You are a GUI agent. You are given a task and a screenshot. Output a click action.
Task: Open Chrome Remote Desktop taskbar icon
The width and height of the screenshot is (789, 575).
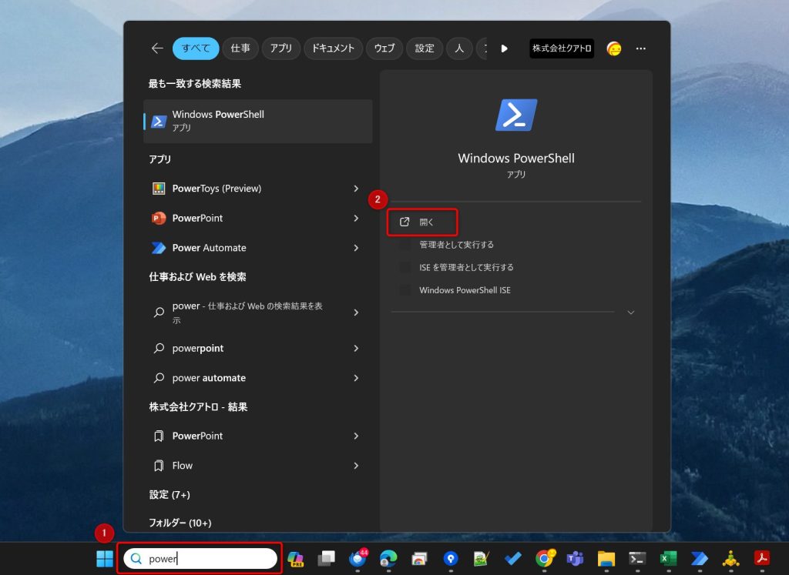[x=420, y=558]
